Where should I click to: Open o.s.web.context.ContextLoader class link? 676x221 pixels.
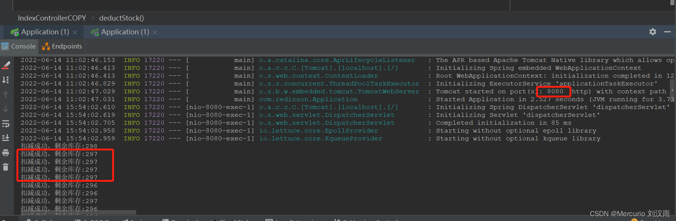[319, 76]
